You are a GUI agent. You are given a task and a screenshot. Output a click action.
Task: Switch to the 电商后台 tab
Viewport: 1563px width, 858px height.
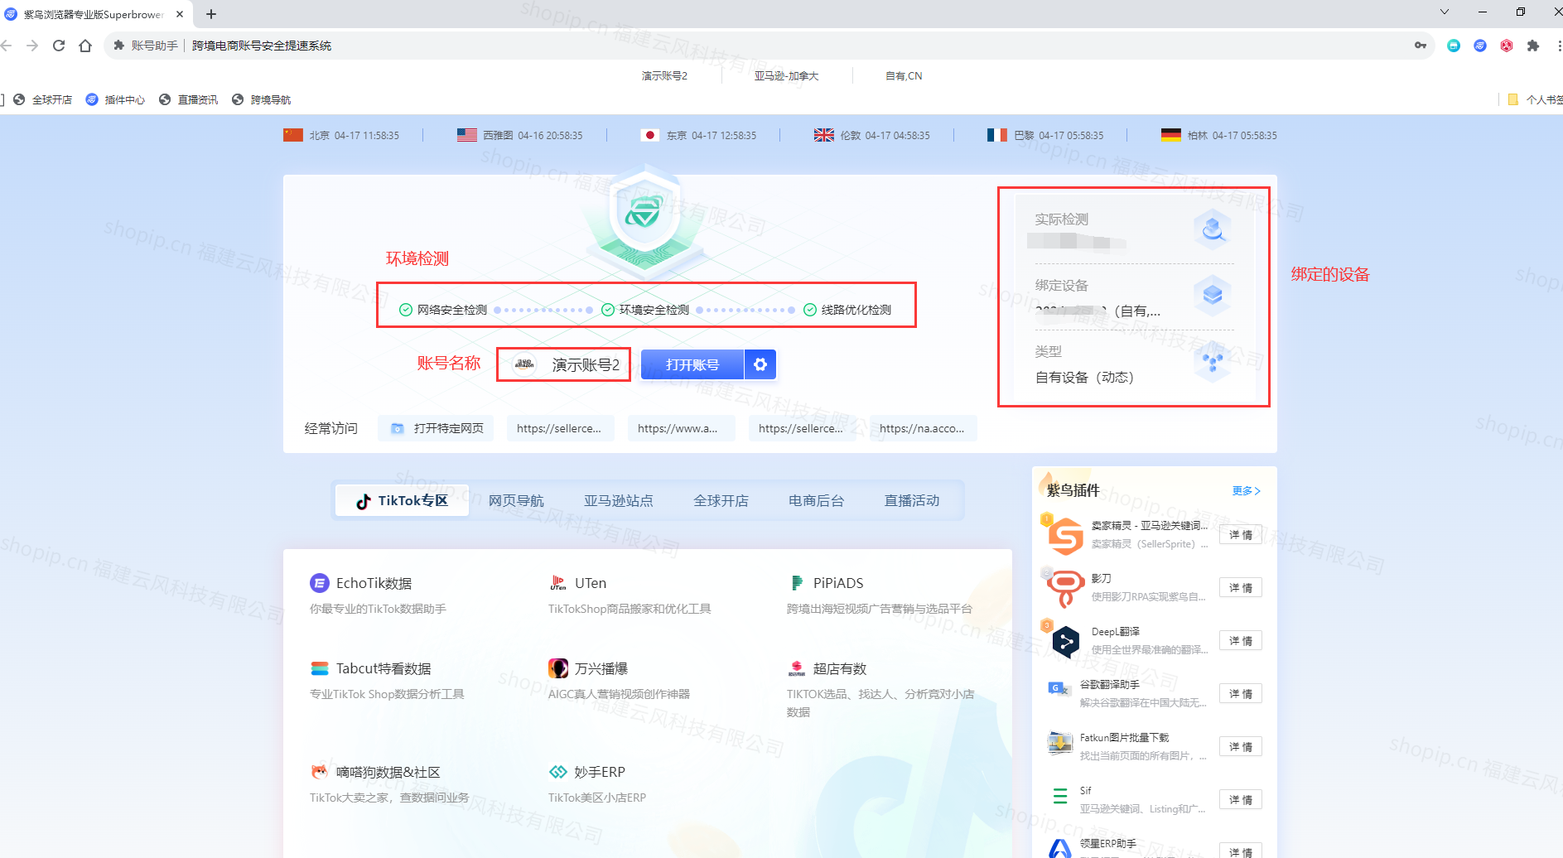tap(816, 500)
